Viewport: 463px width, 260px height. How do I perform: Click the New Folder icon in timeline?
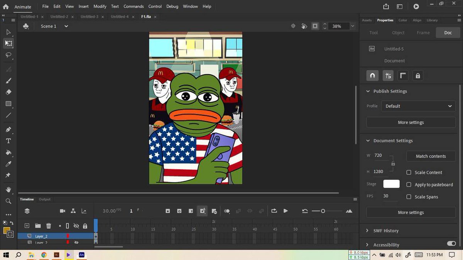pos(38,226)
